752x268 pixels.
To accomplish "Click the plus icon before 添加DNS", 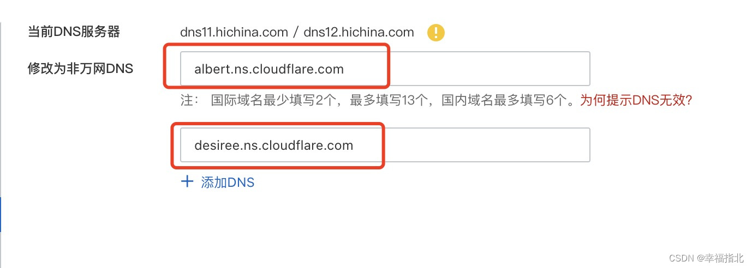I will 187,182.
